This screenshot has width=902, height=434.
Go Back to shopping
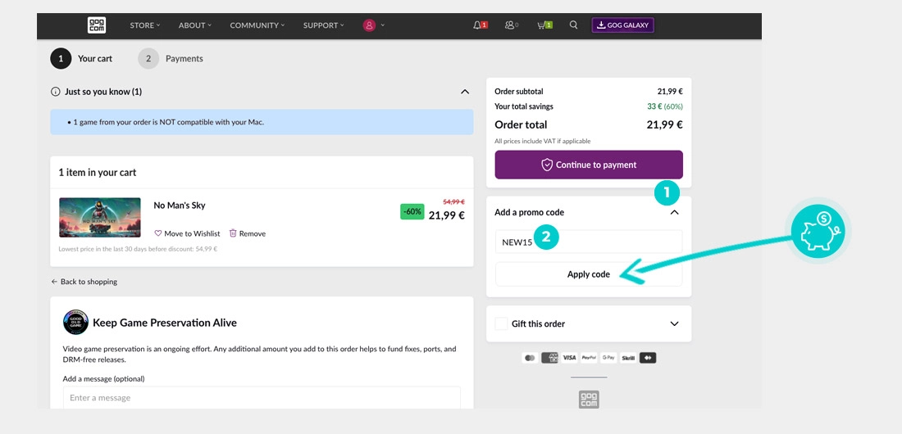pyautogui.click(x=84, y=282)
